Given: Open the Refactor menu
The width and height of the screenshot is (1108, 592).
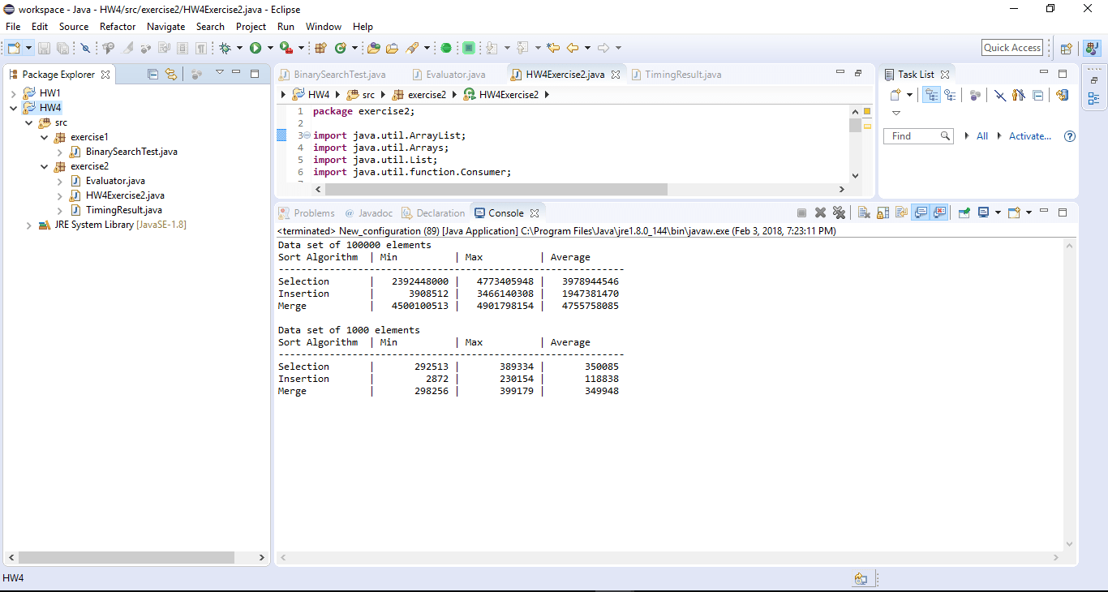Looking at the screenshot, I should [x=118, y=27].
